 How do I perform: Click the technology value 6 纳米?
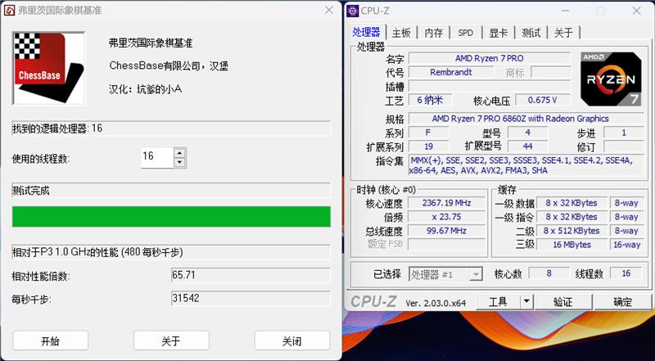[x=430, y=100]
